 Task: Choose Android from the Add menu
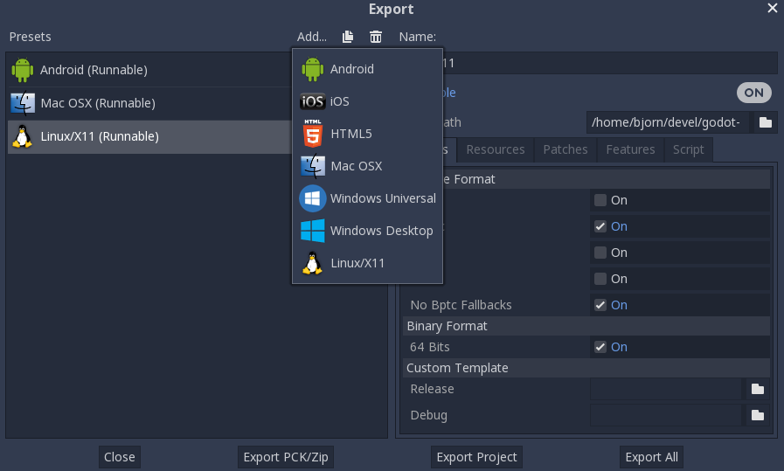pos(367,69)
